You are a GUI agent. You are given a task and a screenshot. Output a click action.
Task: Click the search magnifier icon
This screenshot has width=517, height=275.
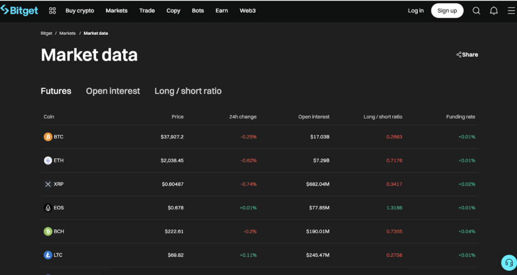click(476, 11)
